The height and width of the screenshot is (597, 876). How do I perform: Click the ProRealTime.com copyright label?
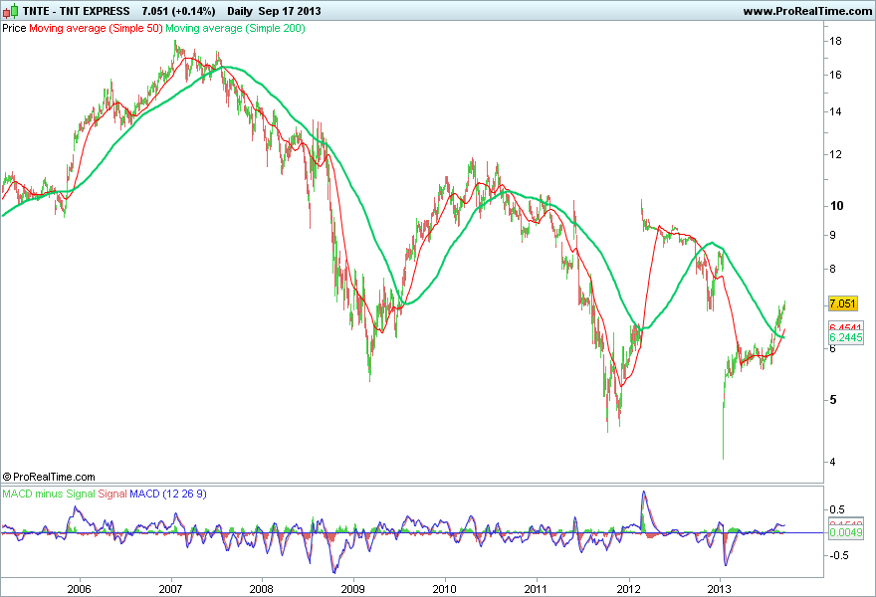[x=49, y=477]
